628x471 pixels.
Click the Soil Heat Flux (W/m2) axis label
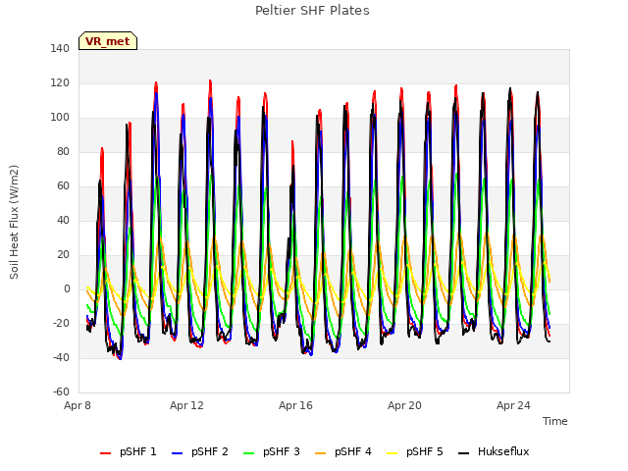(14, 222)
